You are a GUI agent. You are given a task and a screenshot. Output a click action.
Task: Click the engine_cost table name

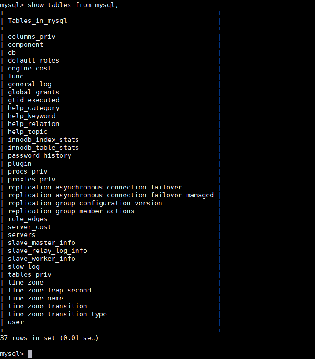(29, 68)
